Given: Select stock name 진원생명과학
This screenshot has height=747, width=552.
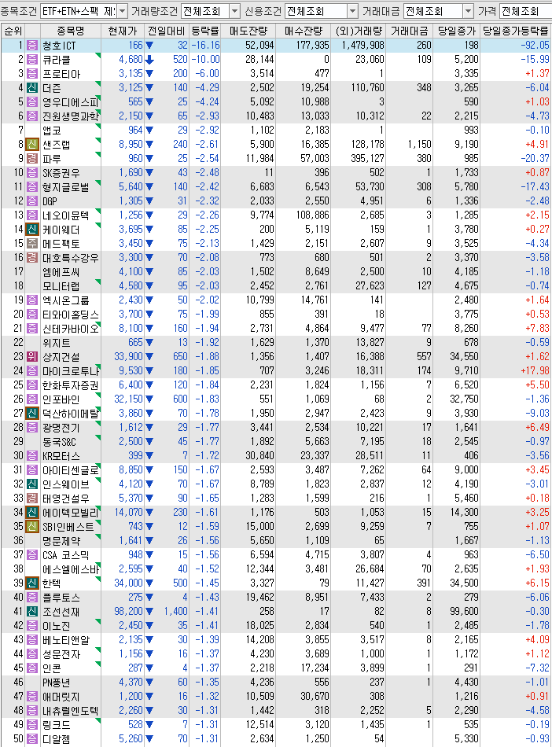Looking at the screenshot, I should click(x=71, y=116).
